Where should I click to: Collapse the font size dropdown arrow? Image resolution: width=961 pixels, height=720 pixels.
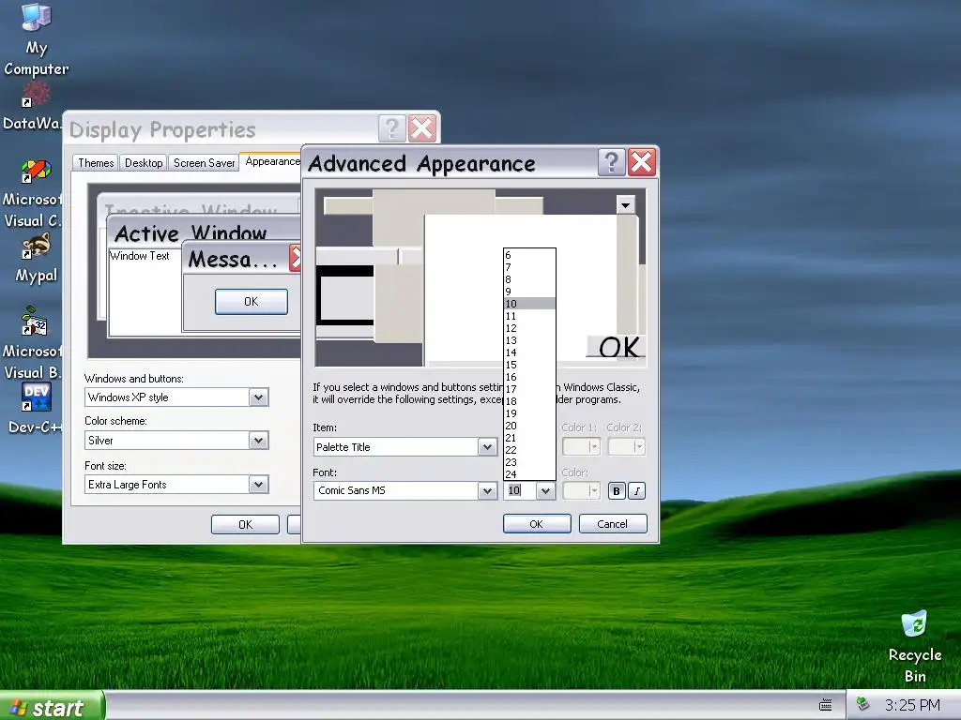(x=545, y=490)
